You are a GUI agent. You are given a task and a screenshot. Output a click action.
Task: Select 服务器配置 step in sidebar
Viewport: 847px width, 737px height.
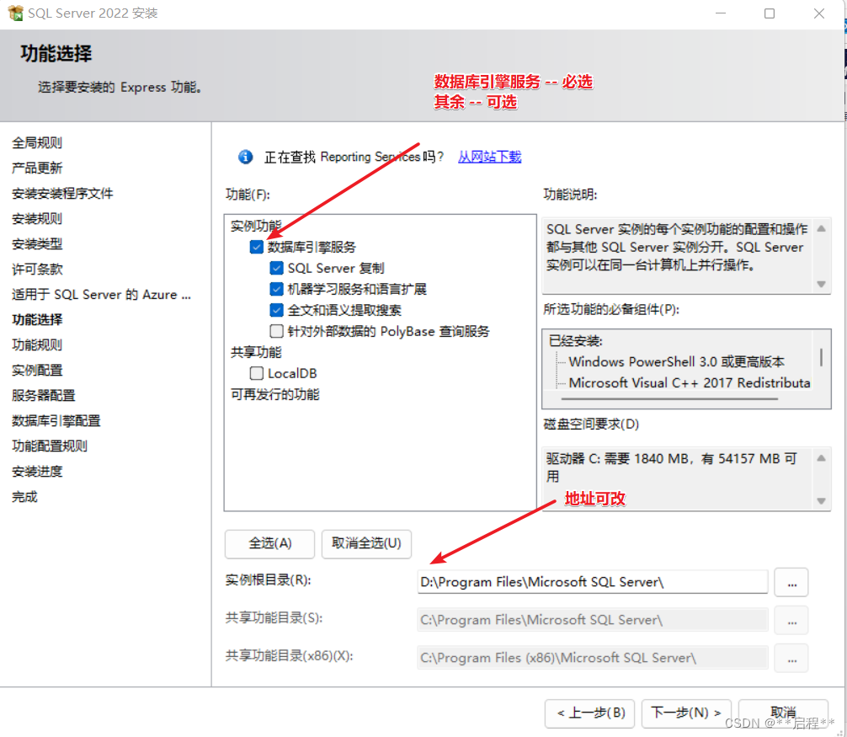(44, 396)
